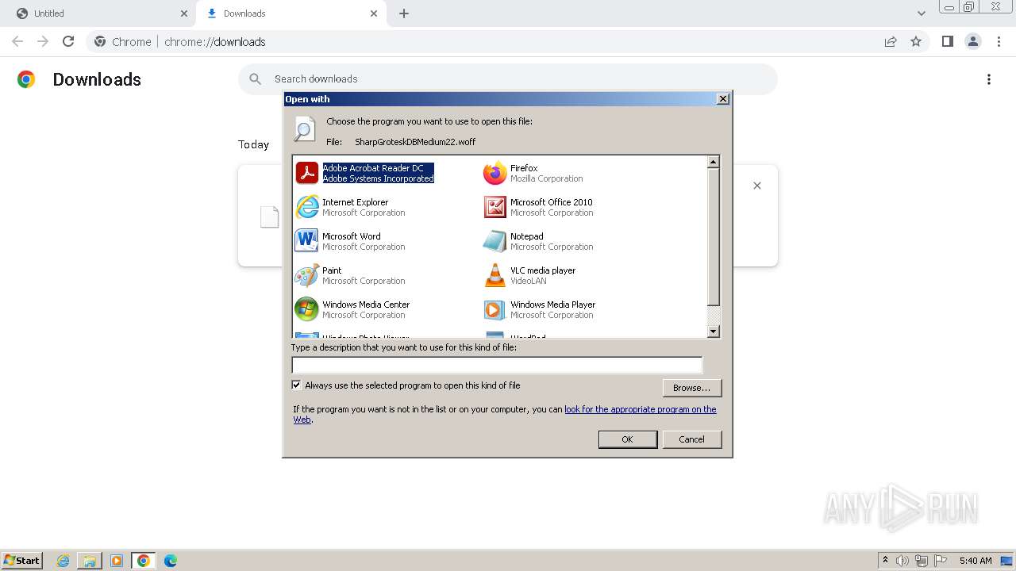Open the Chrome downloads three-dot menu

(989, 79)
